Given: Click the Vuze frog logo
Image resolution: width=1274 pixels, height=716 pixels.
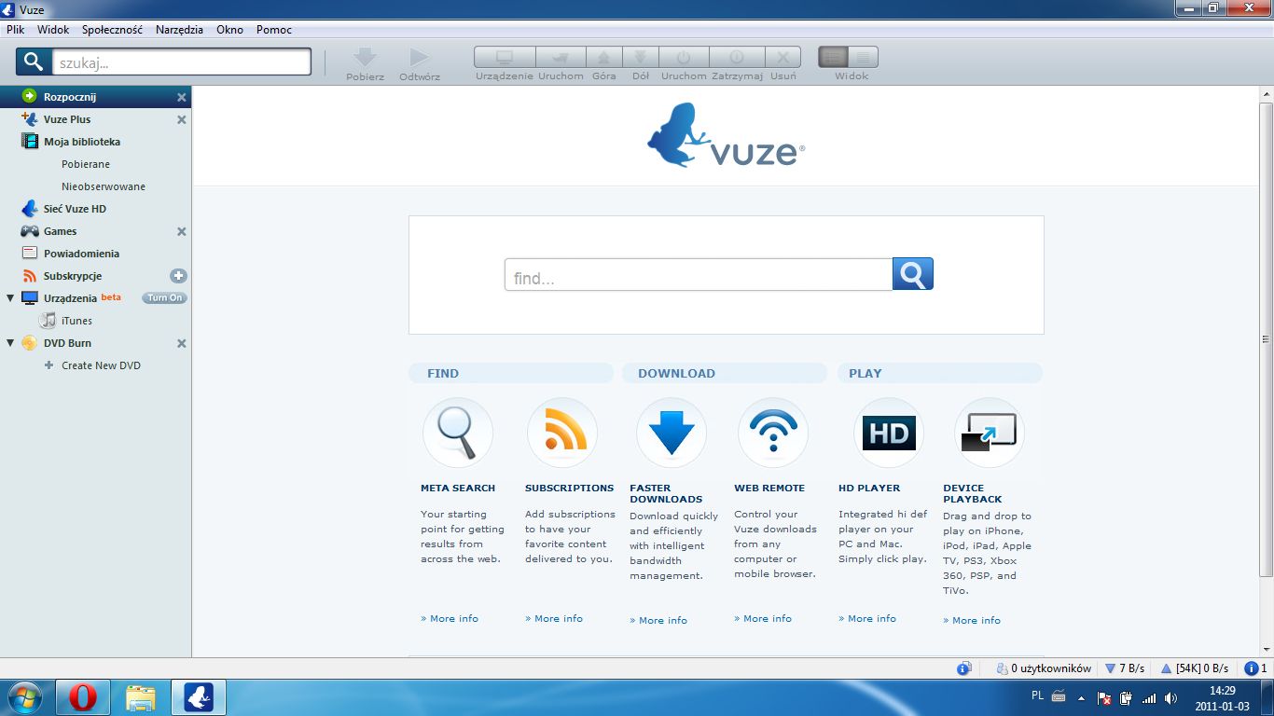Looking at the screenshot, I should click(x=726, y=135).
